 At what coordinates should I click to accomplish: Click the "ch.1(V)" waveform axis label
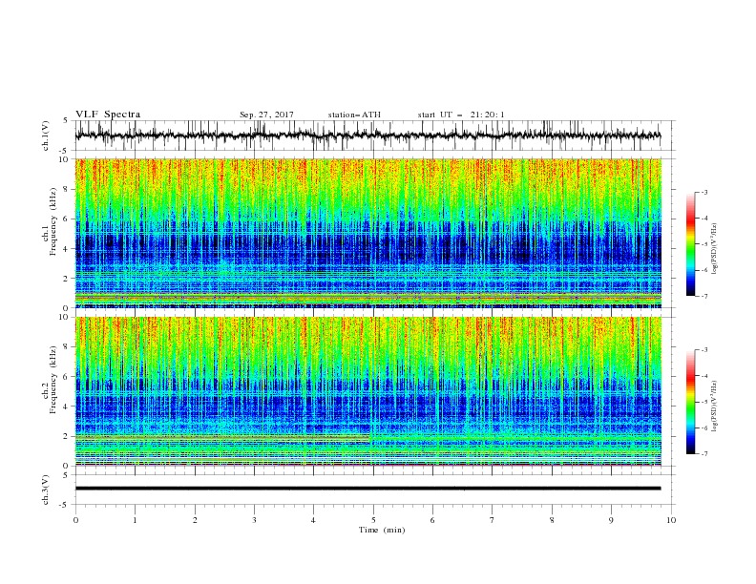(x=46, y=136)
